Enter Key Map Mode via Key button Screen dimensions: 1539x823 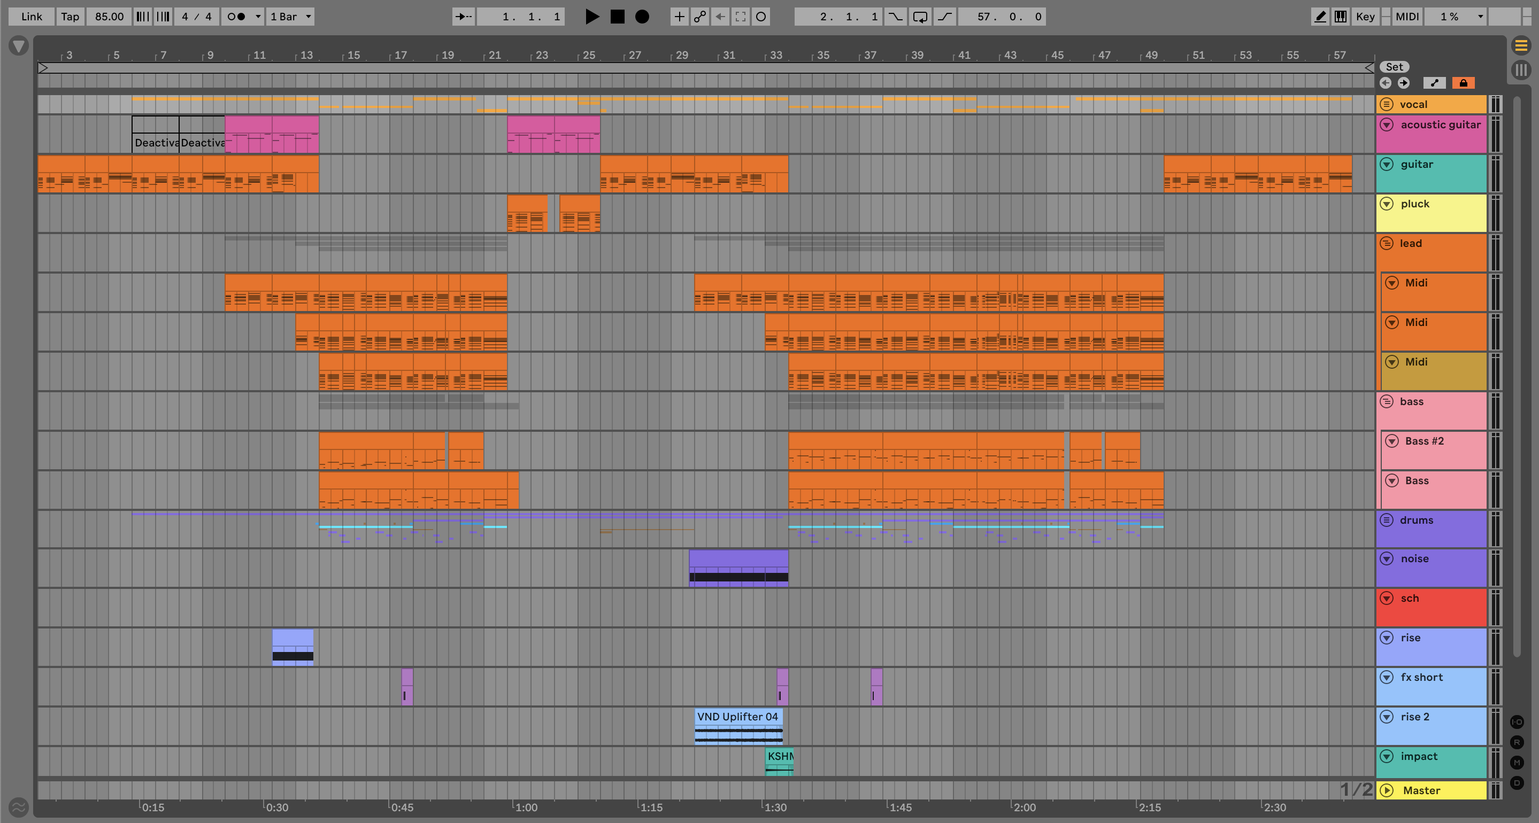[1365, 17]
